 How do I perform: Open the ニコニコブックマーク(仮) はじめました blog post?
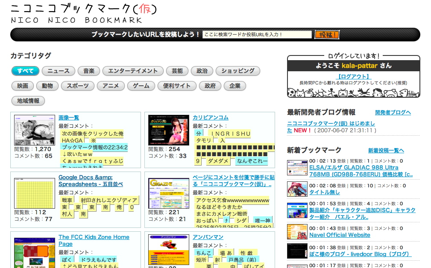pos(331,127)
